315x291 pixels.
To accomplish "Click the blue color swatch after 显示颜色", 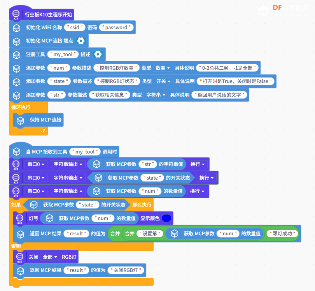I will (x=166, y=219).
